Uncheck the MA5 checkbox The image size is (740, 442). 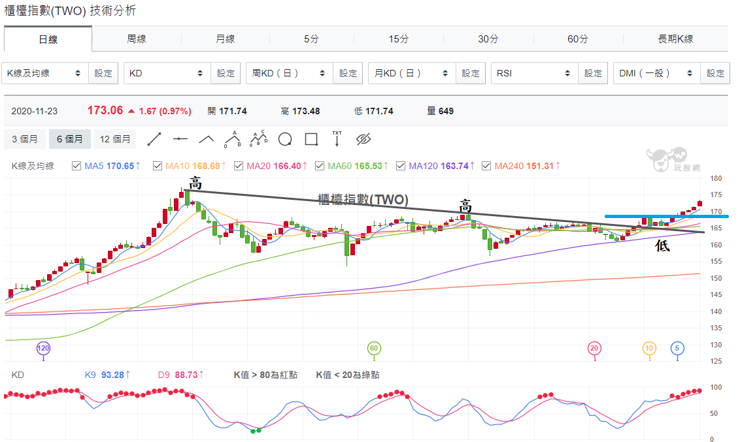[x=76, y=166]
